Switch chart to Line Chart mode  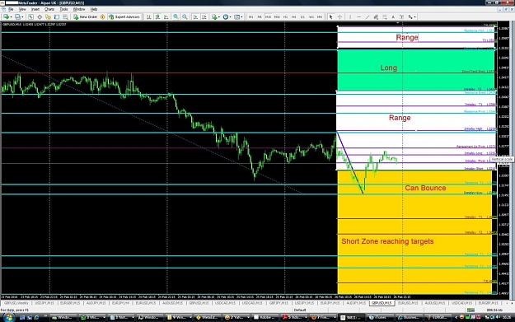click(166, 16)
